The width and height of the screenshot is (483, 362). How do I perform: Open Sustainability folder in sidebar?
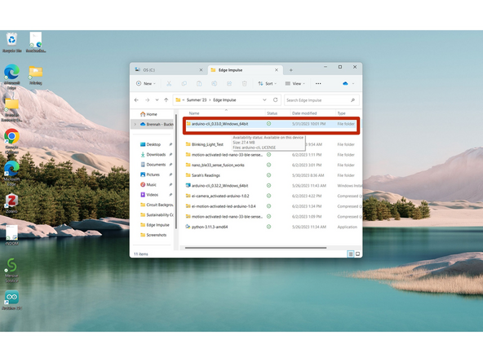pos(157,215)
